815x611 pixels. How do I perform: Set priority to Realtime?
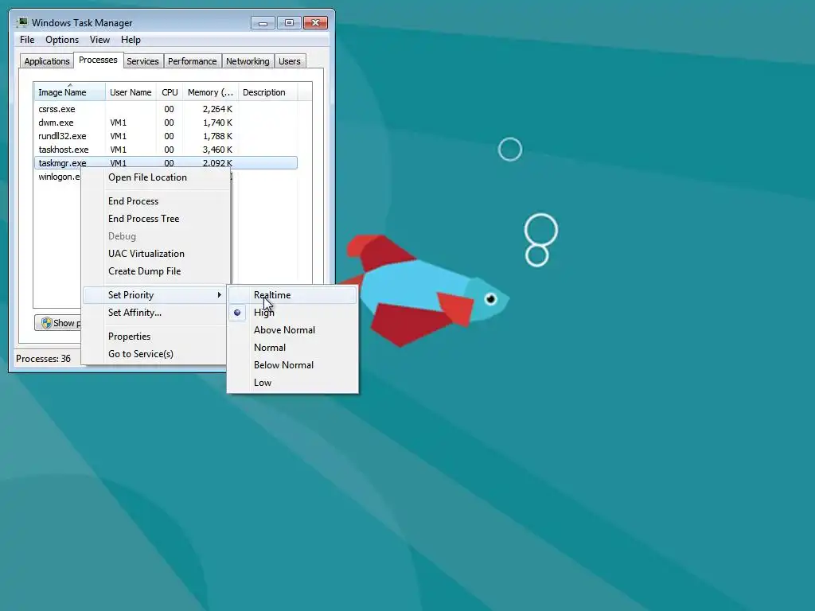[x=293, y=294]
